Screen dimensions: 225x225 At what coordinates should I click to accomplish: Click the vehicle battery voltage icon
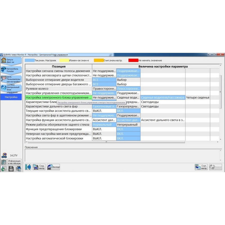[x=4, y=155]
